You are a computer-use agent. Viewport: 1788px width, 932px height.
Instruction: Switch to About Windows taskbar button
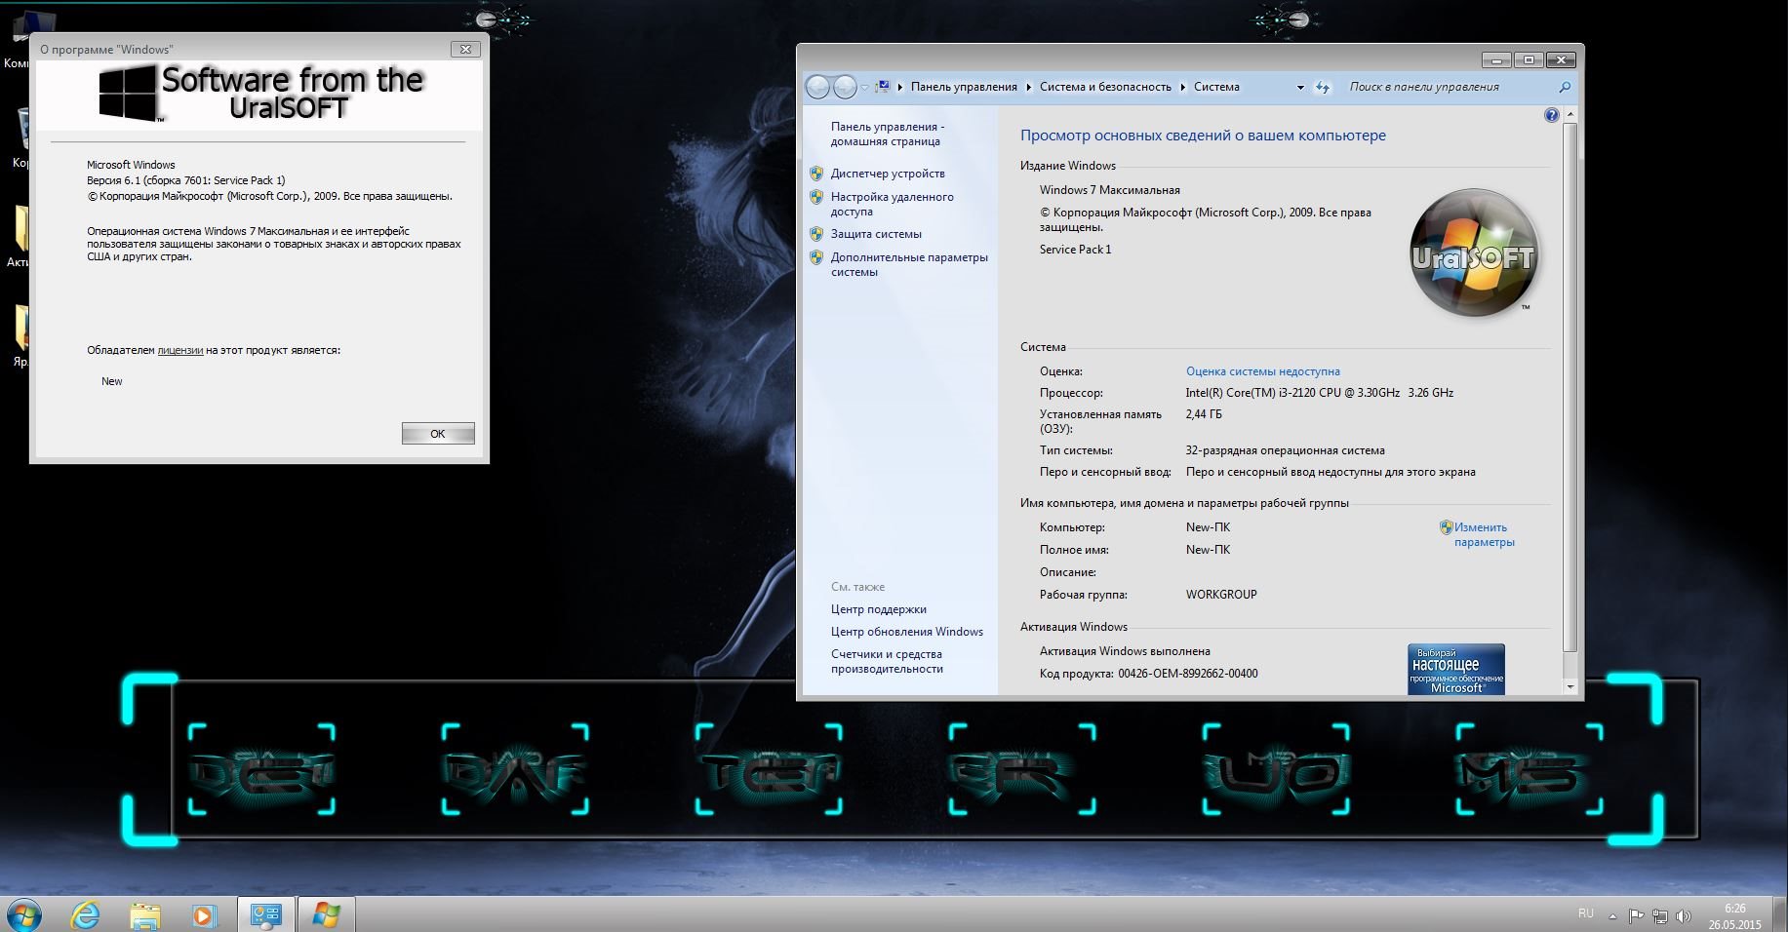pyautogui.click(x=326, y=915)
